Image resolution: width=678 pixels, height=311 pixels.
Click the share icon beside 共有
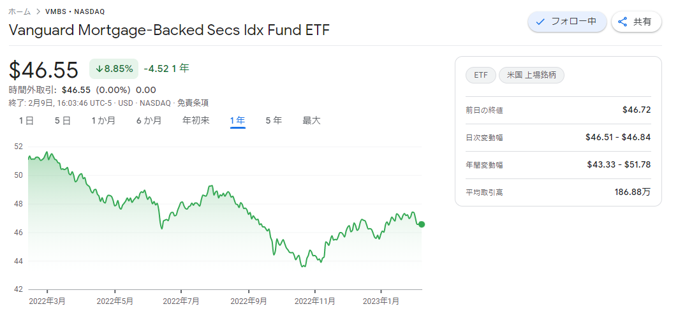tap(623, 22)
